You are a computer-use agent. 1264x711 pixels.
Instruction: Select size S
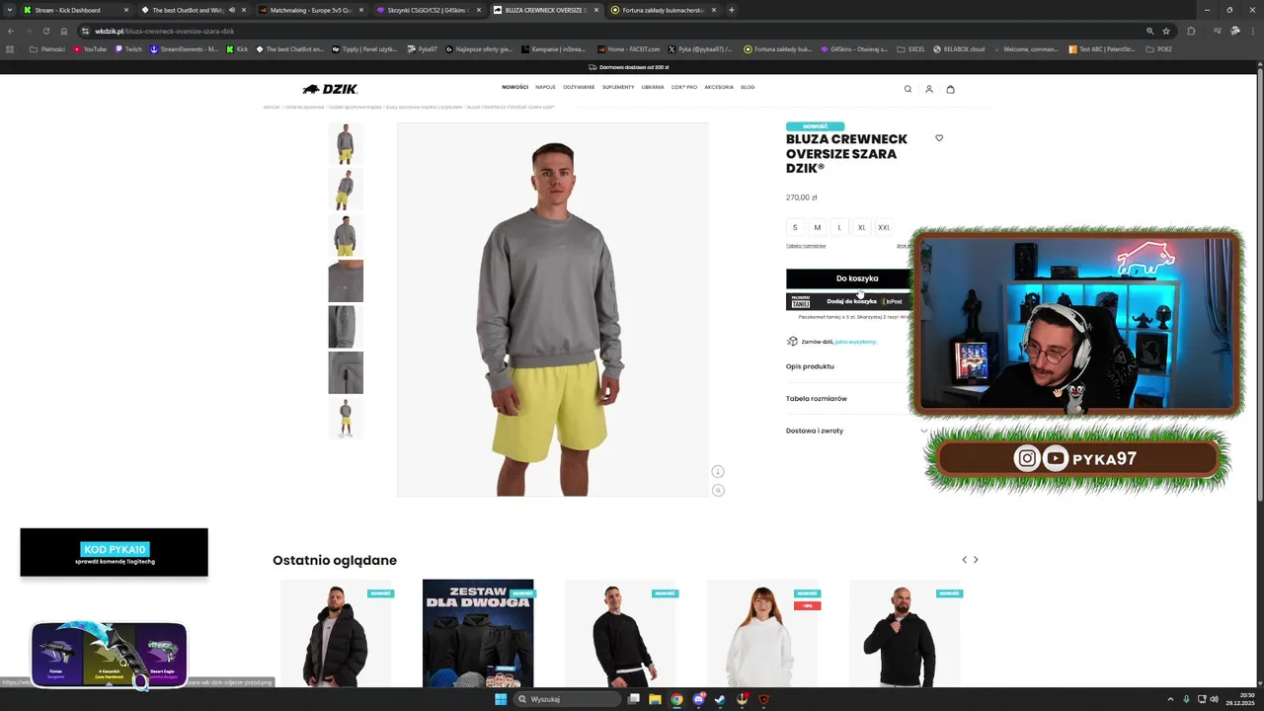795,227
